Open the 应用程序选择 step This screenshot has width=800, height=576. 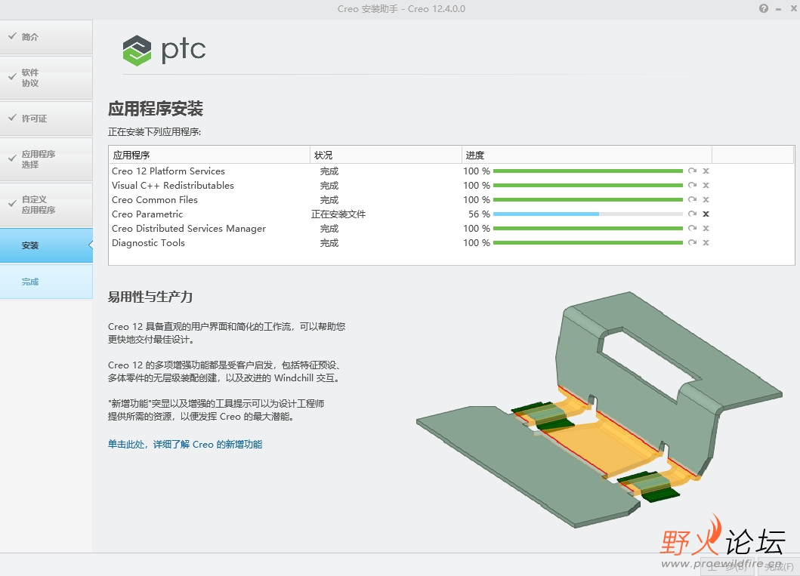(x=46, y=159)
